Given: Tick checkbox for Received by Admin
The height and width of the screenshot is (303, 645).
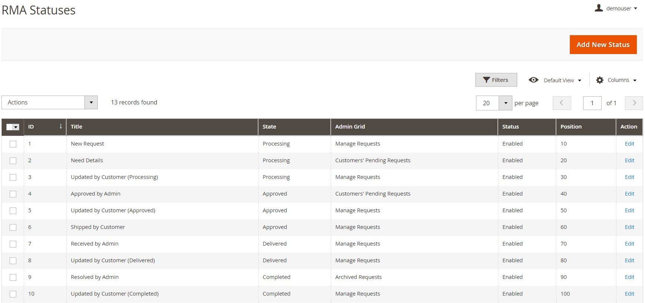Looking at the screenshot, I should click(x=13, y=244).
